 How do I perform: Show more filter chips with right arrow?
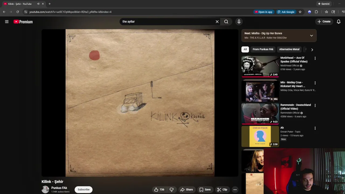point(312,50)
